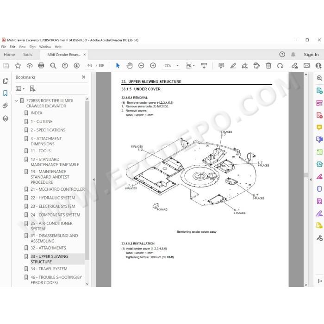
Task: Find current bookmark icon
Action: [x=32, y=89]
